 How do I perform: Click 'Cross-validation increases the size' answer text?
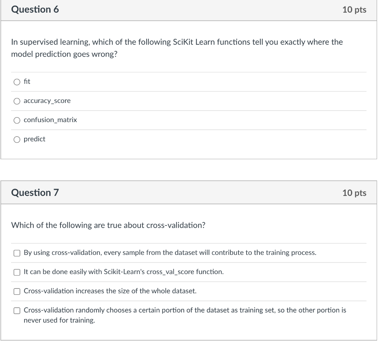(x=110, y=291)
